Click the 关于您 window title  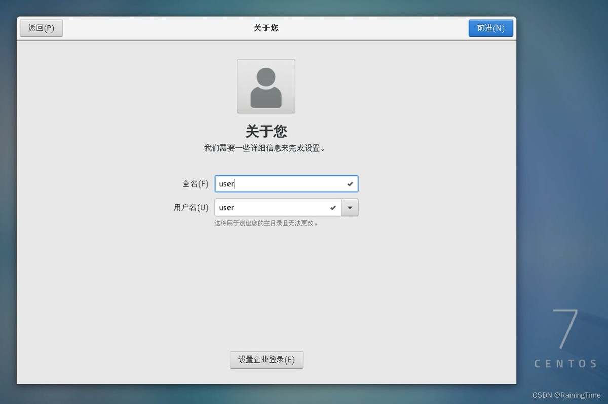pos(266,28)
